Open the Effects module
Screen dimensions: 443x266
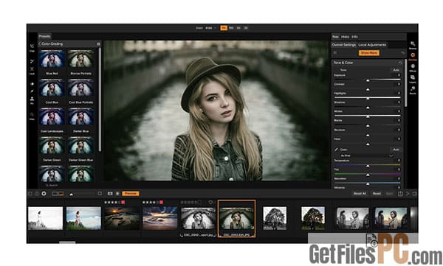click(x=413, y=68)
